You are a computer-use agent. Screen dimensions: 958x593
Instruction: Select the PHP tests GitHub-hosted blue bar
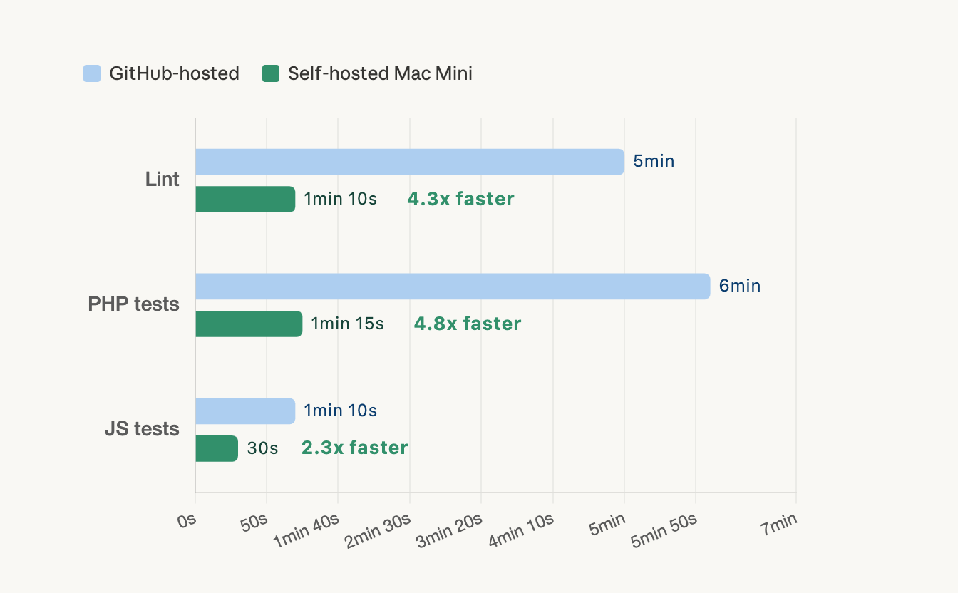pos(452,287)
